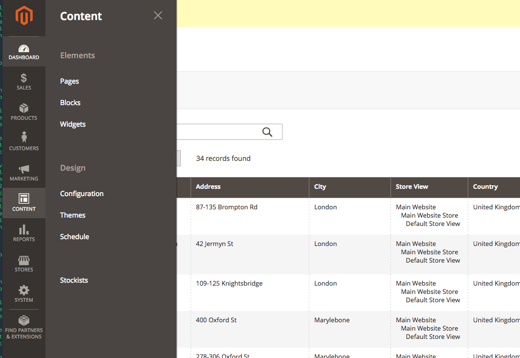Close the Content submenu panel
Viewport: 520px width, 358px height.
(158, 15)
